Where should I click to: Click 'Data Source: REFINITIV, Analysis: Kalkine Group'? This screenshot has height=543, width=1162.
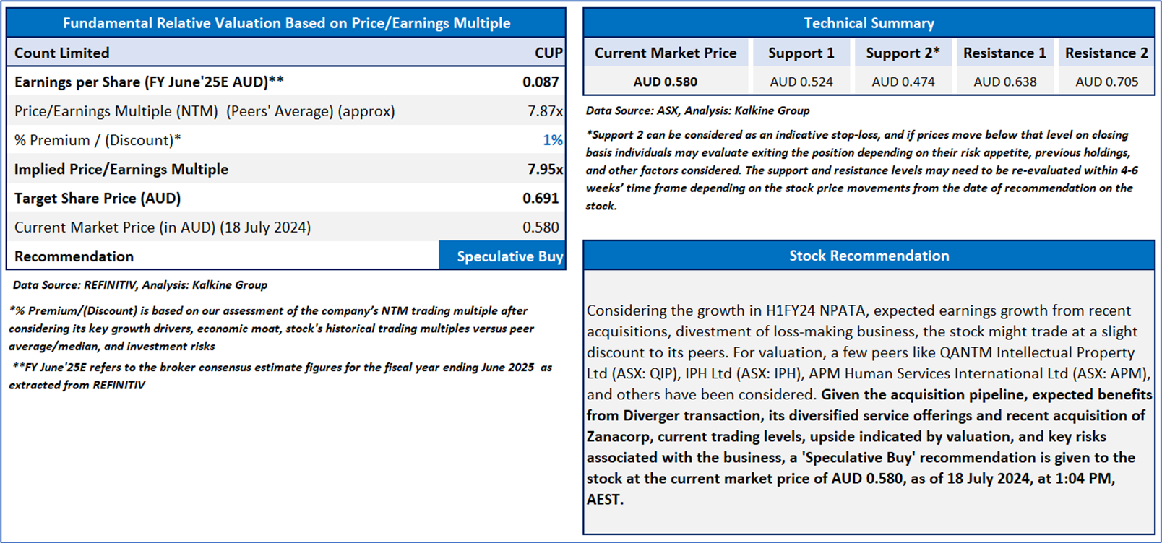point(140,285)
